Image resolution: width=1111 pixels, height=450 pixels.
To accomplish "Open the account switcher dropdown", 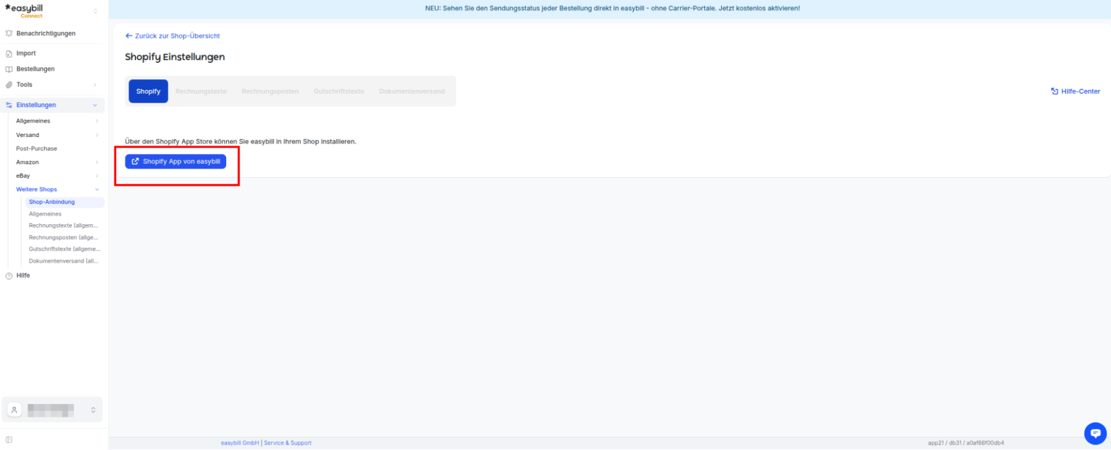I will (93, 410).
